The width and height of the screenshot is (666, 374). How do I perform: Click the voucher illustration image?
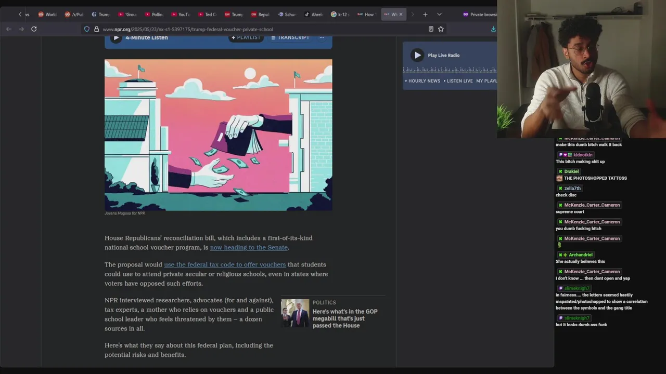click(x=219, y=135)
